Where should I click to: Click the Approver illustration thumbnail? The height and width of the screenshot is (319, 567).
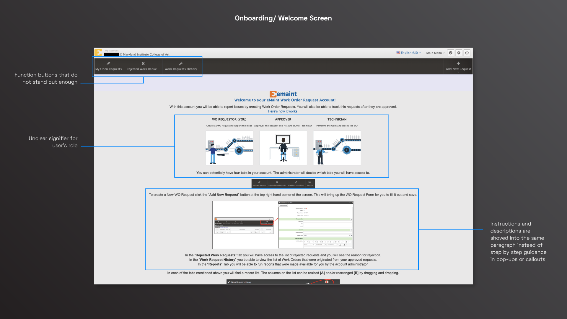283,148
